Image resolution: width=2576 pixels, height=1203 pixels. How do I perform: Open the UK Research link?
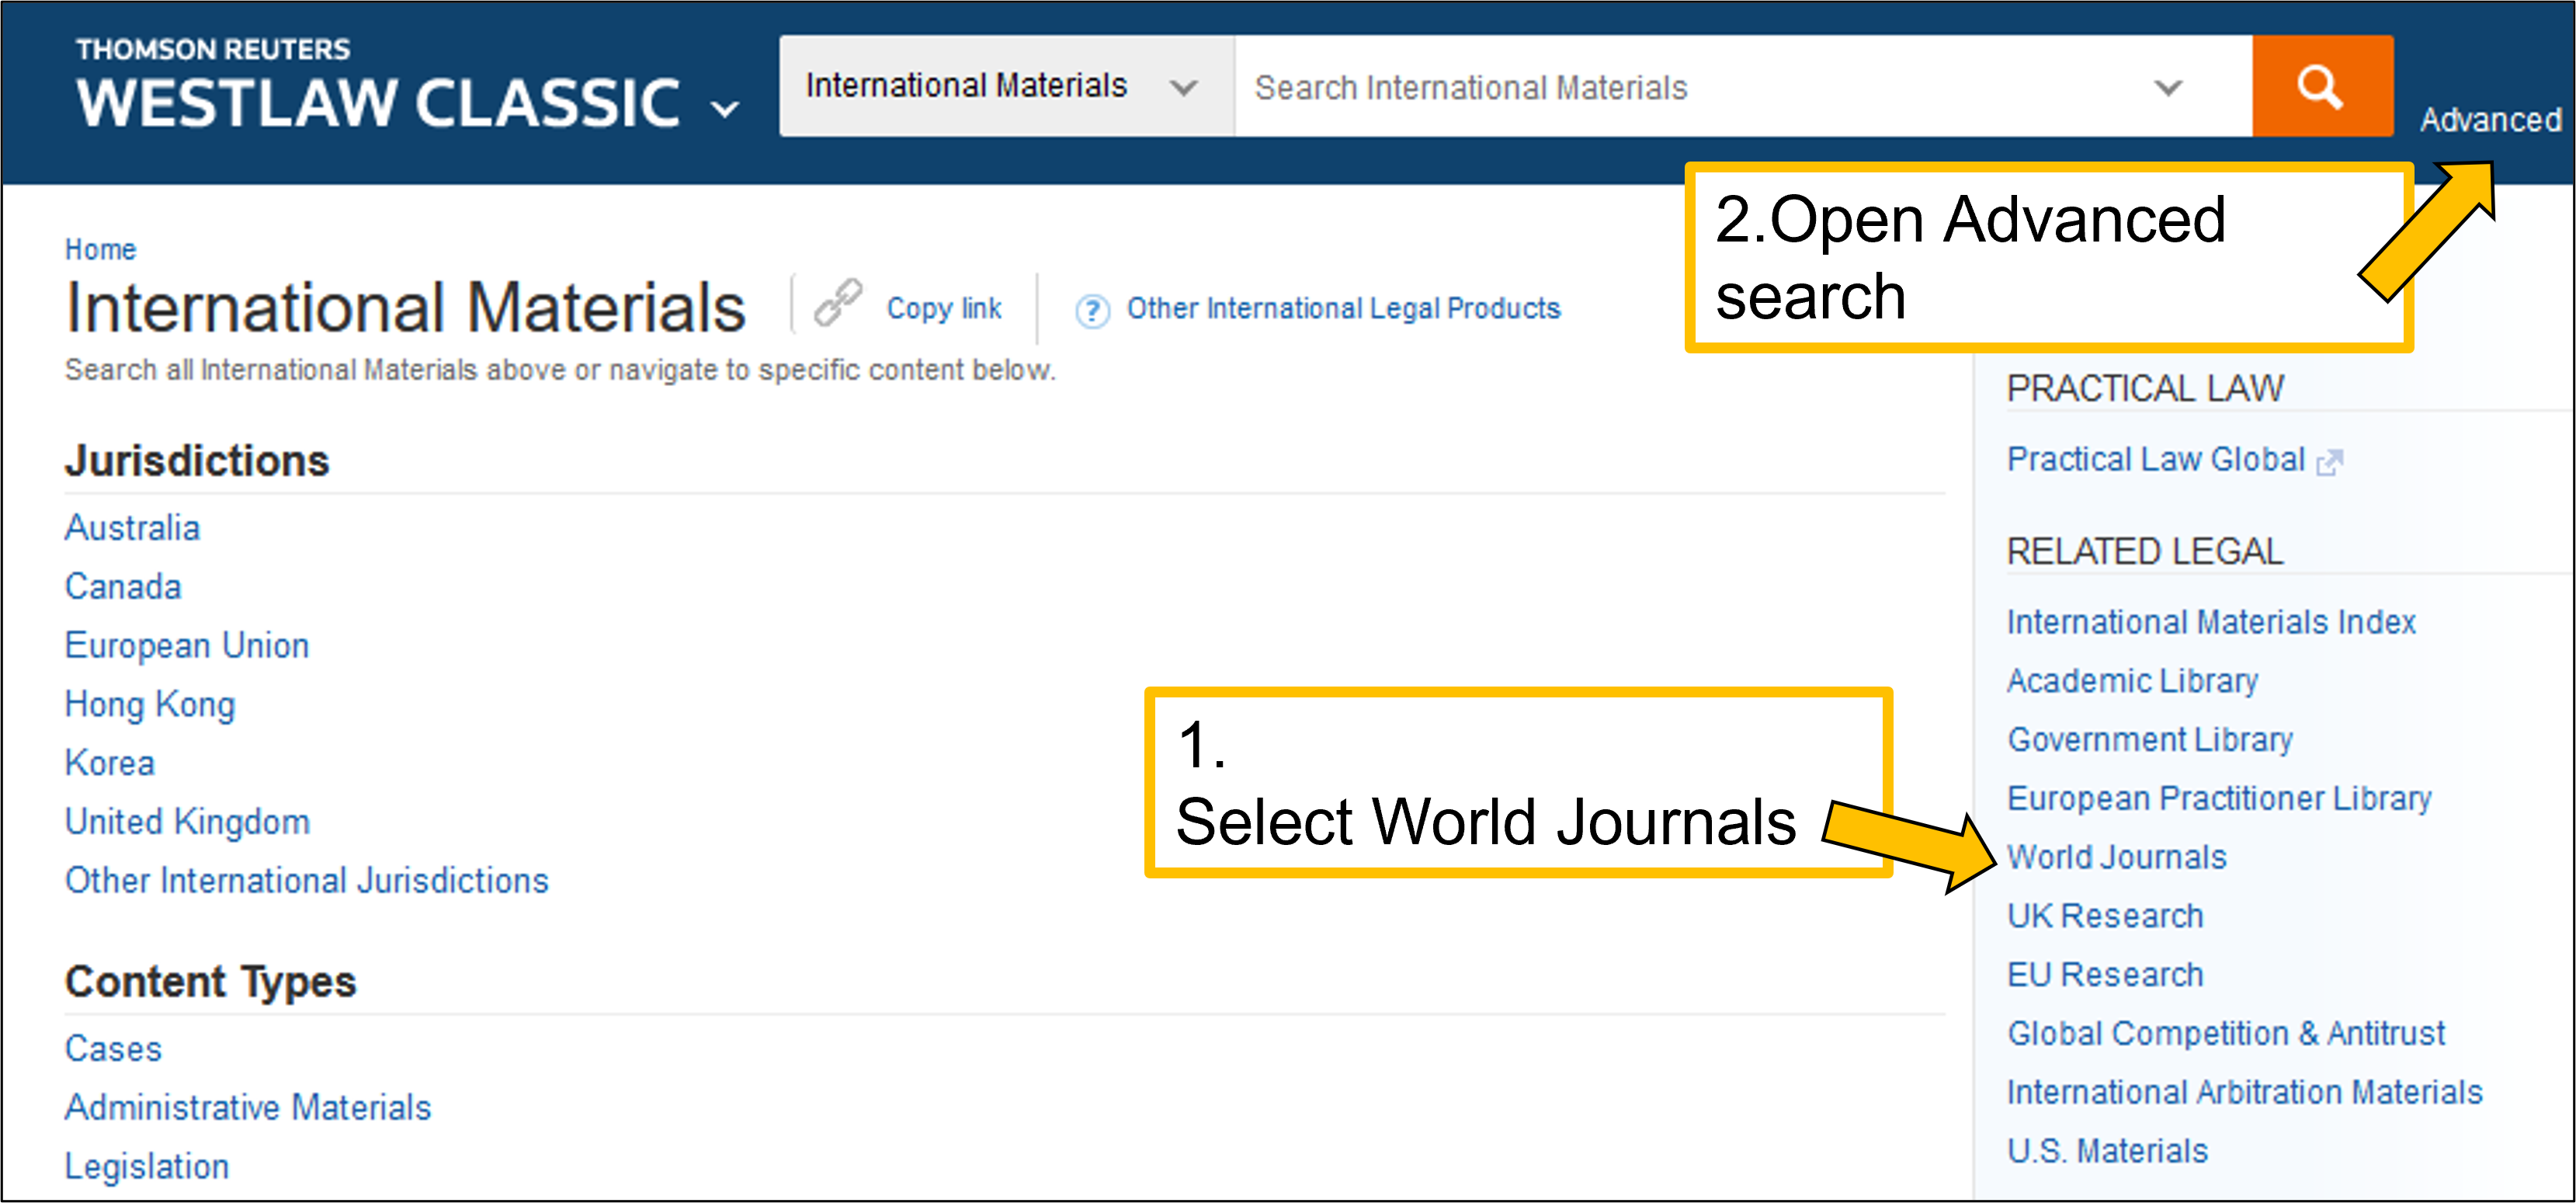(2105, 916)
